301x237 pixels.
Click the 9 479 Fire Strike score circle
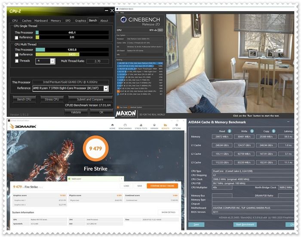pos(95,148)
